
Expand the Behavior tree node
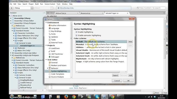[x=48, y=68]
